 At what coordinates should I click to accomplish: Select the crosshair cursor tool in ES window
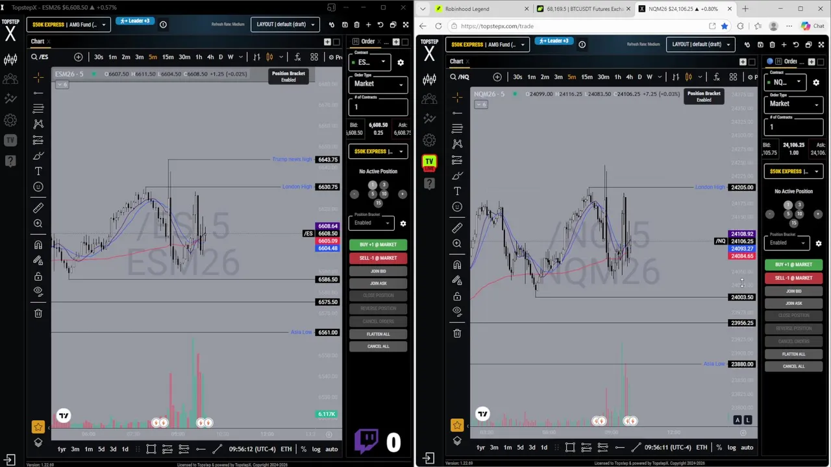(38, 77)
